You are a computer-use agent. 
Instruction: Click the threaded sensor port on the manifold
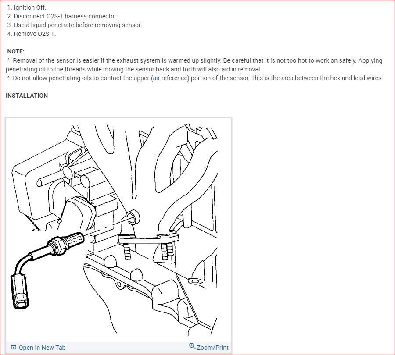[133, 217]
